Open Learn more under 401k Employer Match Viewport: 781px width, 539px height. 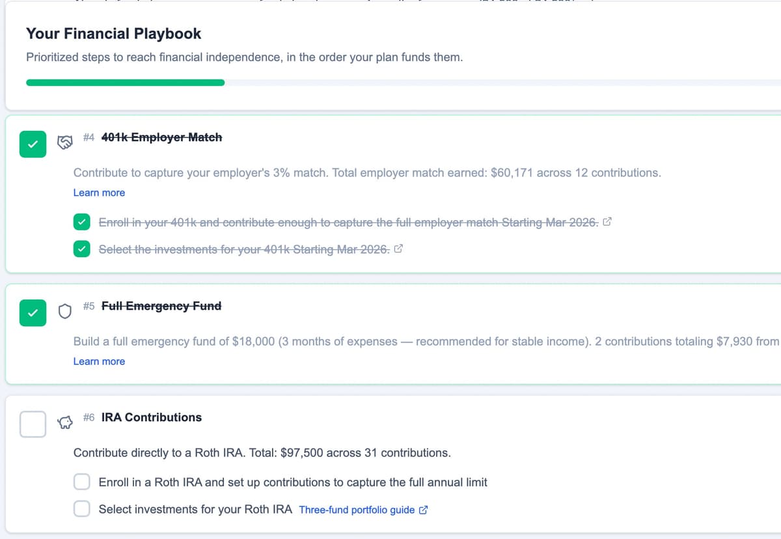(99, 192)
